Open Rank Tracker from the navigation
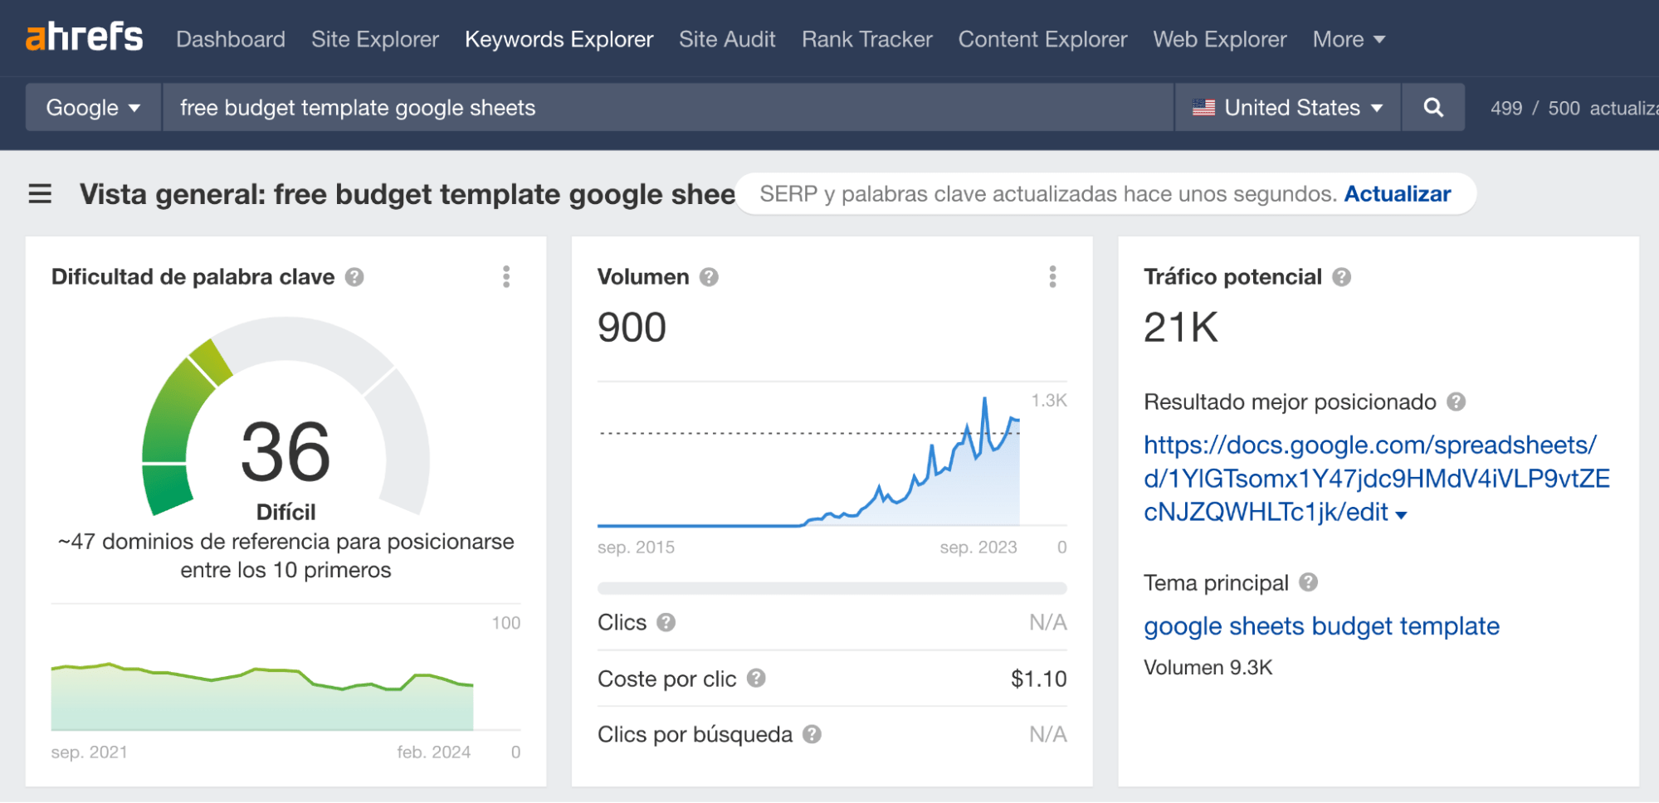Viewport: 1659px width, 803px height. [x=866, y=39]
